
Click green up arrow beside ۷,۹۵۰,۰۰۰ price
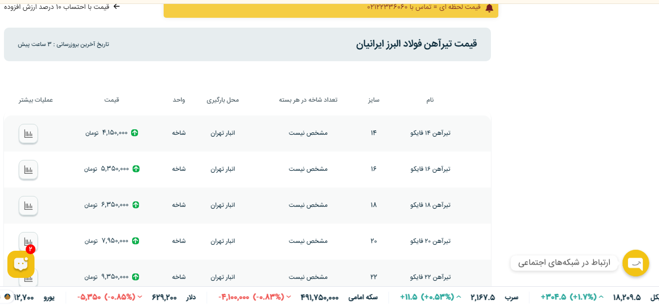pos(136,241)
